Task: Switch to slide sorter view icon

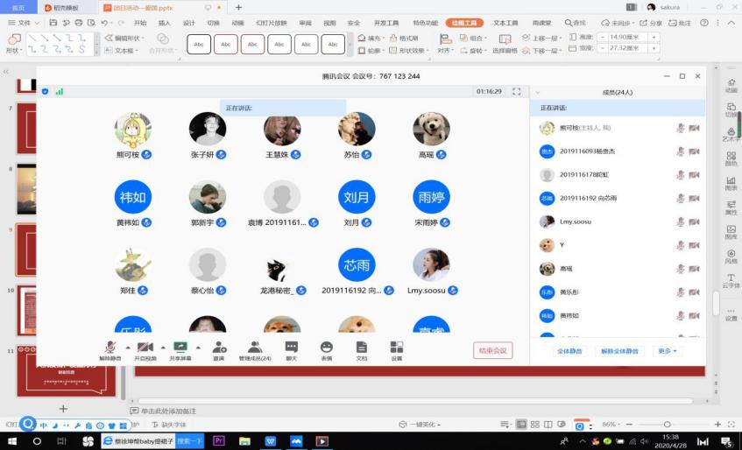Action: (x=534, y=425)
